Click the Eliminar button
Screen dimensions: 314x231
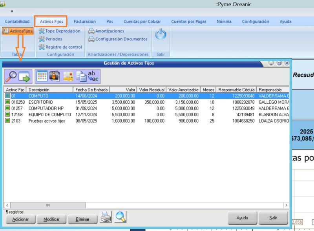82,219
